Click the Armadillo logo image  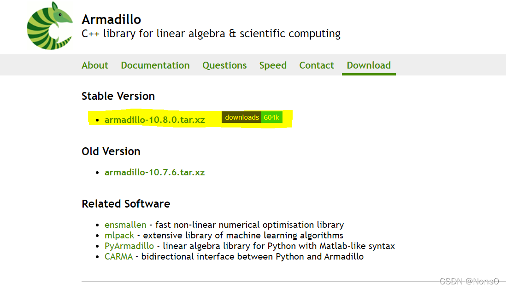pyautogui.click(x=49, y=26)
